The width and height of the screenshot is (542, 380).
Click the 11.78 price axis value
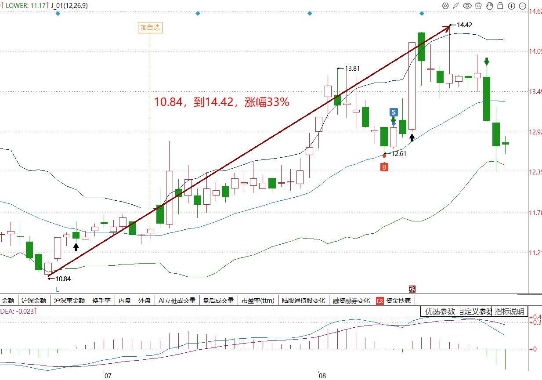pos(536,213)
